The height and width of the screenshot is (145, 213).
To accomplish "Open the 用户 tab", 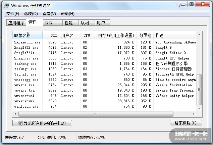I will coord(103,23).
